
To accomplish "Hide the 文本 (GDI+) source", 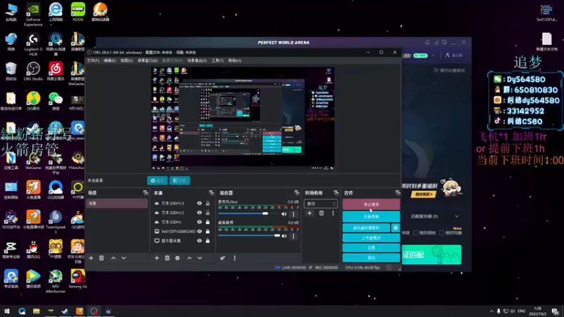I will tap(200, 222).
